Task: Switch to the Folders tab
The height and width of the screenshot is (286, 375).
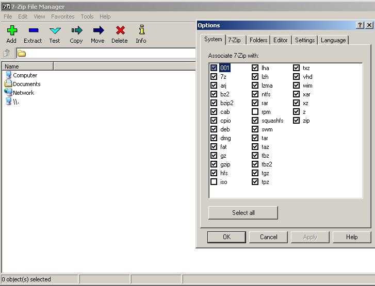Action: (258, 40)
